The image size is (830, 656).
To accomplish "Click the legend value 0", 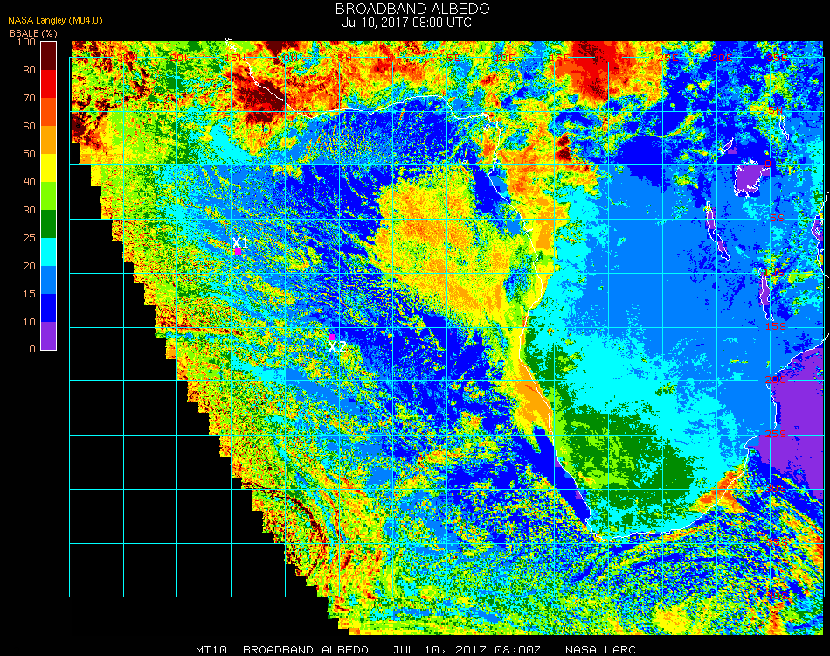I will (32, 349).
